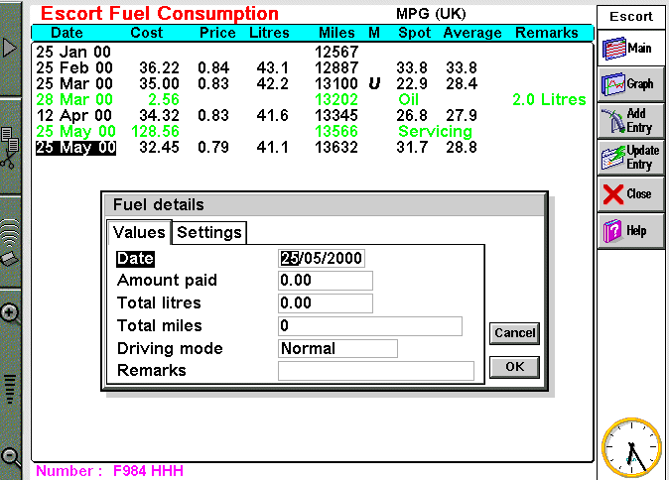
Task: Click the Update Entry button
Action: 630,158
